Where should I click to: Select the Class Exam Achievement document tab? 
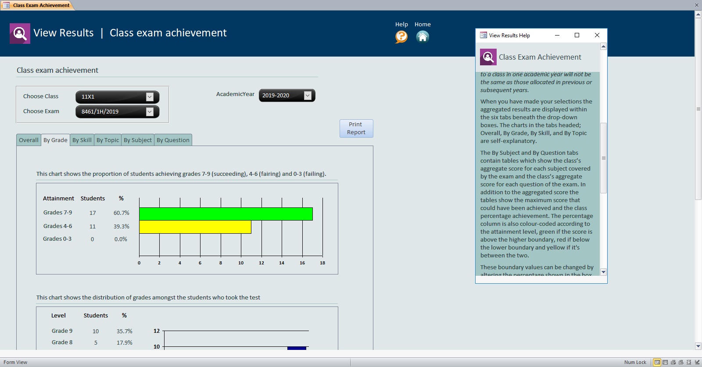[37, 5]
